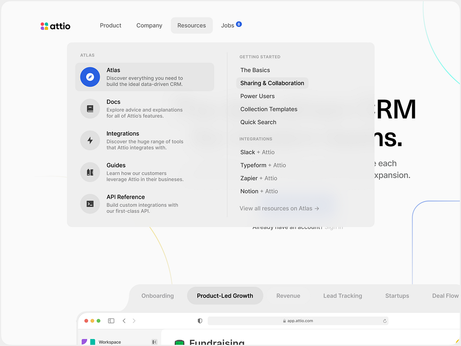Viewport: 461px width, 346px height.
Task: Click the Jobs count badge
Action: pyautogui.click(x=239, y=24)
